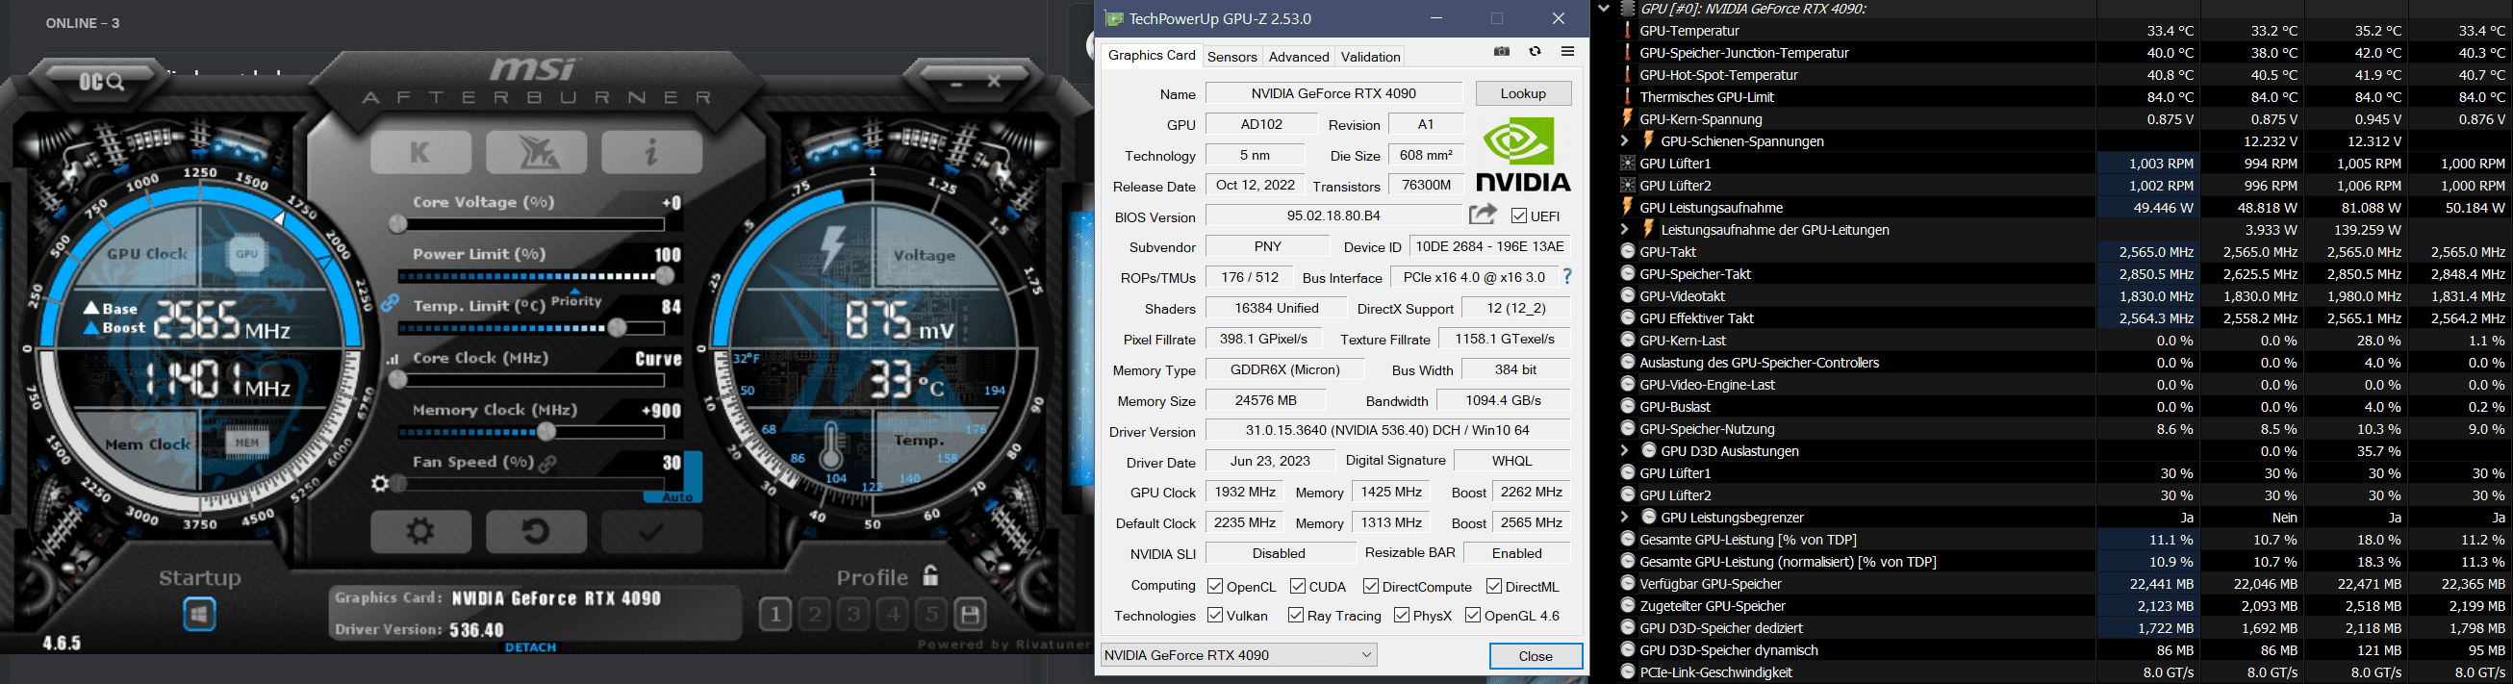Image resolution: width=2513 pixels, height=684 pixels.
Task: Take GPU-Z screenshot with camera icon
Action: tap(1502, 52)
